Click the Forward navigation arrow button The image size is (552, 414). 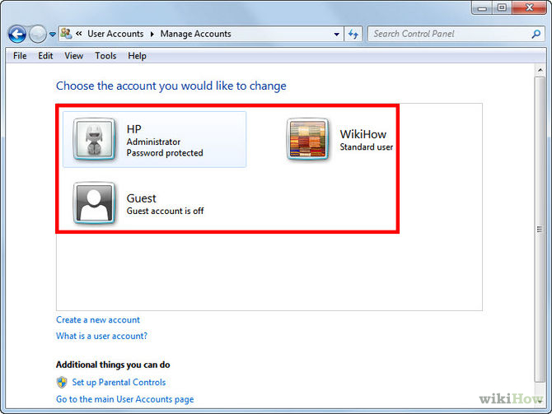click(38, 34)
